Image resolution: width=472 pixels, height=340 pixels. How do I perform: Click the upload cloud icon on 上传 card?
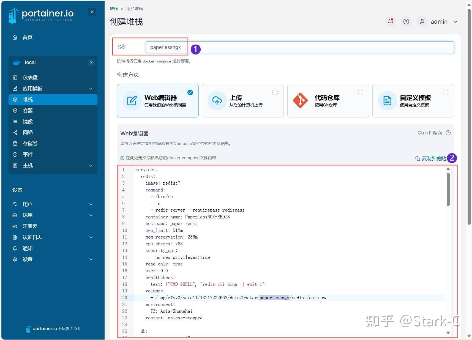click(x=217, y=101)
